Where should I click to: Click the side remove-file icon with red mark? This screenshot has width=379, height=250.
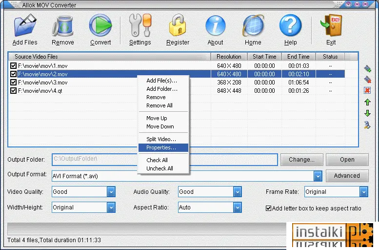tap(367, 80)
